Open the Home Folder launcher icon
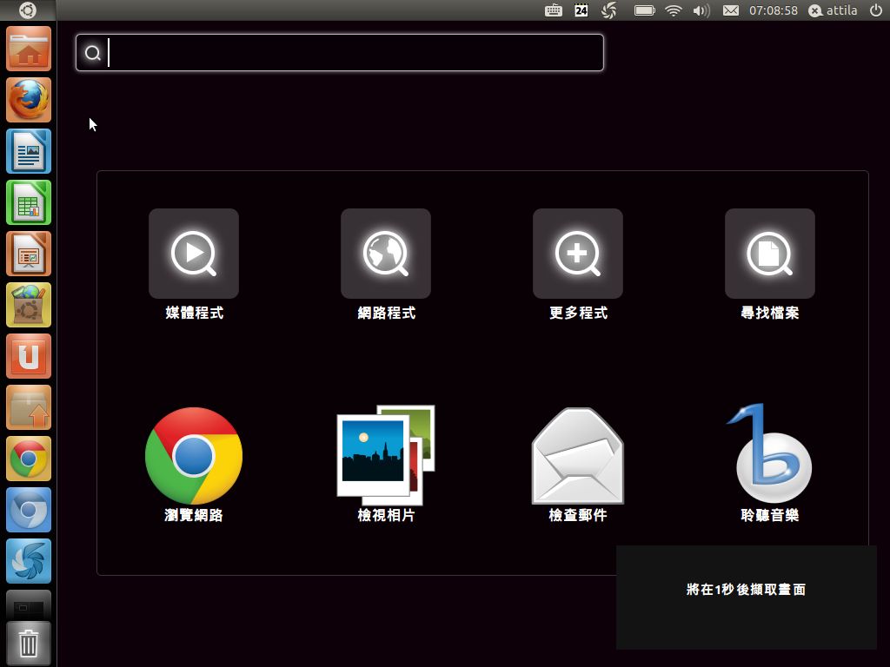The width and height of the screenshot is (890, 667). click(29, 49)
